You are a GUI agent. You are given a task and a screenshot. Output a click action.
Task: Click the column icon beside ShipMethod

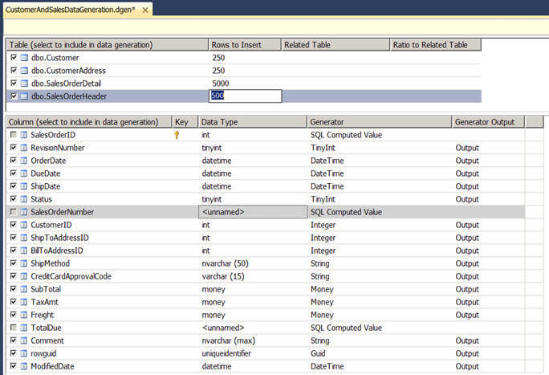(x=23, y=263)
